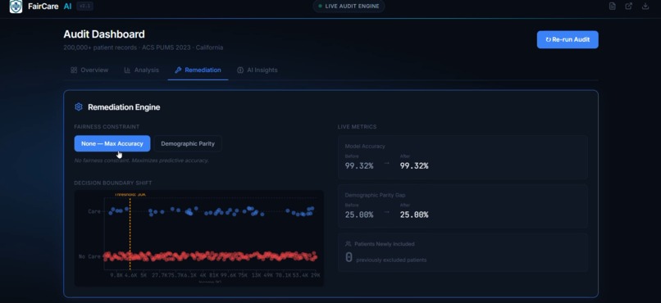Open the AI Insights tab
Image resolution: width=661 pixels, height=303 pixels.
[x=258, y=70]
